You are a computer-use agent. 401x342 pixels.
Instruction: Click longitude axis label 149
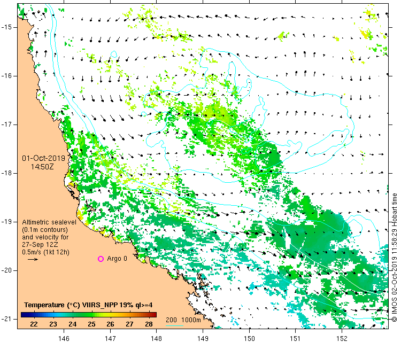point(203,338)
